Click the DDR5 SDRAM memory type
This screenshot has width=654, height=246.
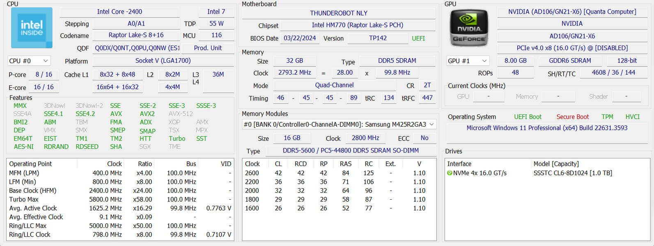coord(397,61)
